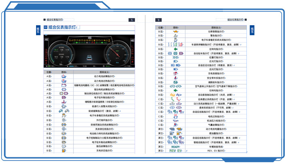Click the text 智能巡航指示灯
This screenshot has height=163, width=286.
pos(201,142)
